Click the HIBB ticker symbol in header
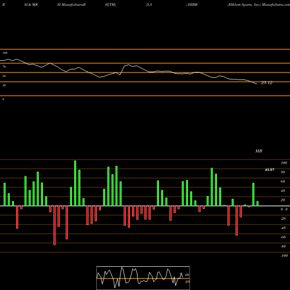Image resolution: width=290 pixels, height=290 pixels. (193, 5)
